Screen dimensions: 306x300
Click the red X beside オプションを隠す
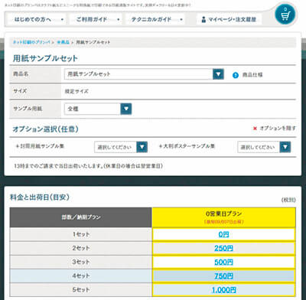255,129
